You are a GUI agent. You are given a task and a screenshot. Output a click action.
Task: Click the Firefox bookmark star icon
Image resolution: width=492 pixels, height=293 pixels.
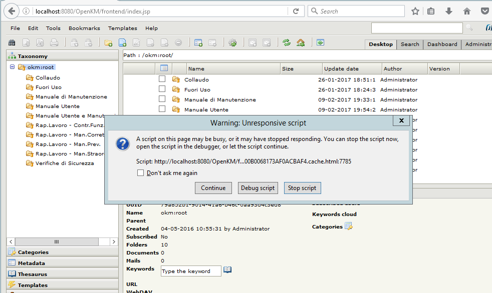[415, 11]
